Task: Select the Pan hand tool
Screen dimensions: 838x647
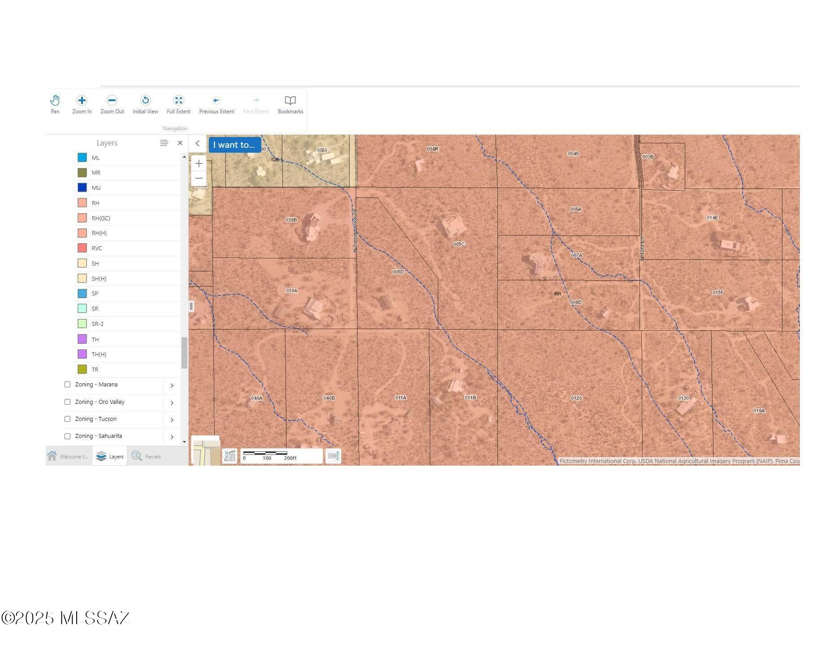Action: click(x=55, y=100)
